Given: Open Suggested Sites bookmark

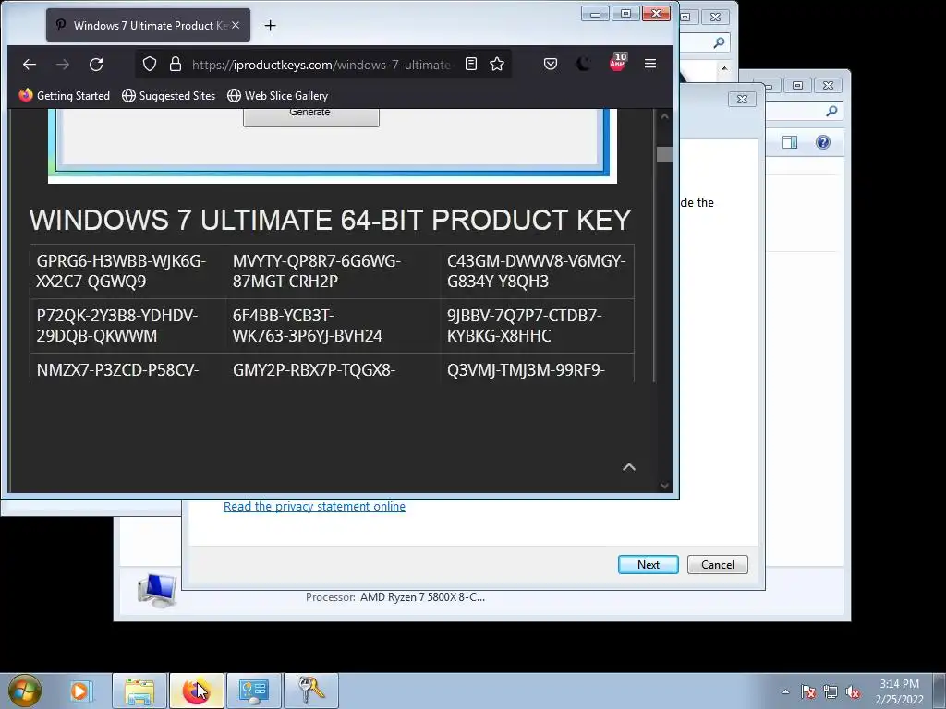Looking at the screenshot, I should click(168, 96).
